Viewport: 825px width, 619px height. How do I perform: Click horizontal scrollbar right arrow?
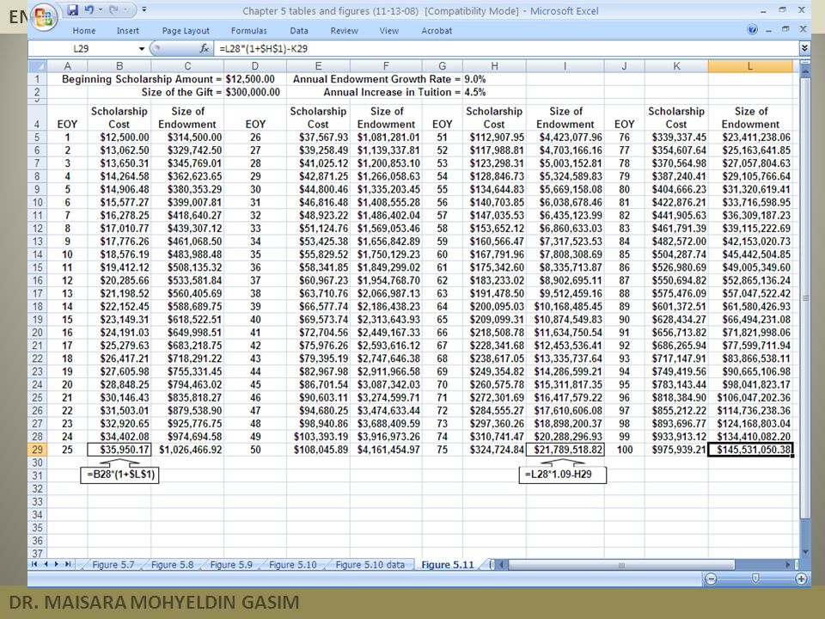(788, 565)
